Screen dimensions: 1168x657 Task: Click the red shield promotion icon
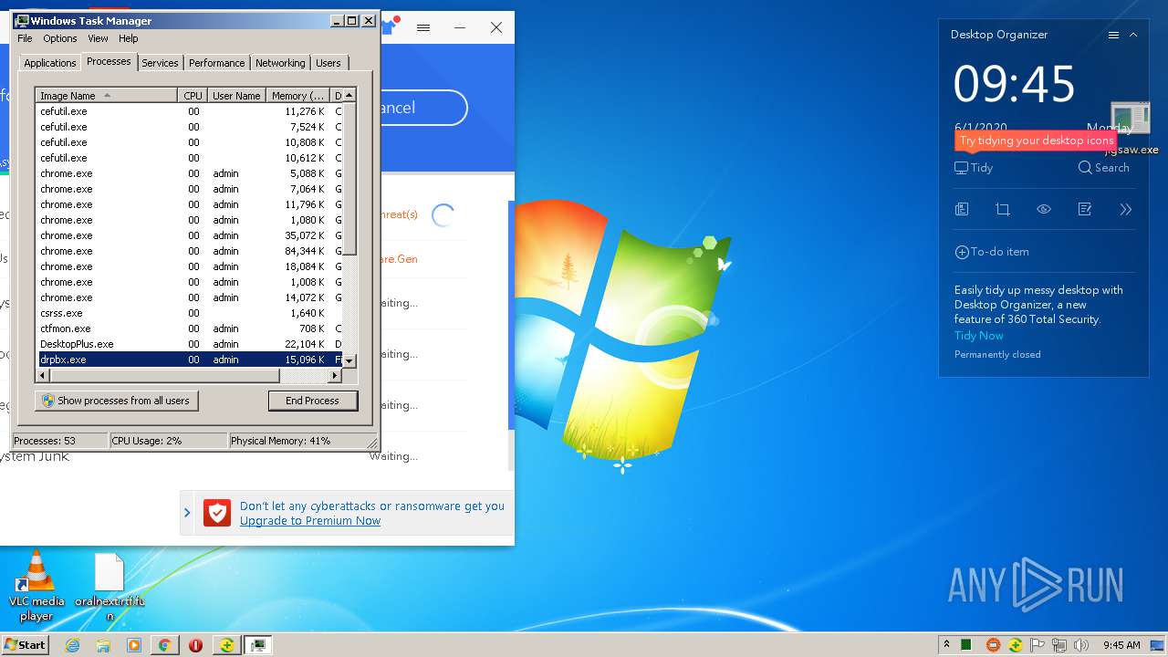pyautogui.click(x=217, y=513)
